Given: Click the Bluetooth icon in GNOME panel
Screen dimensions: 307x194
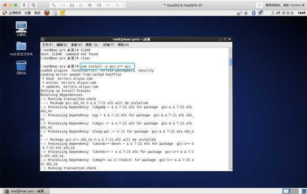Looking at the screenshot, I should click(x=254, y=13).
